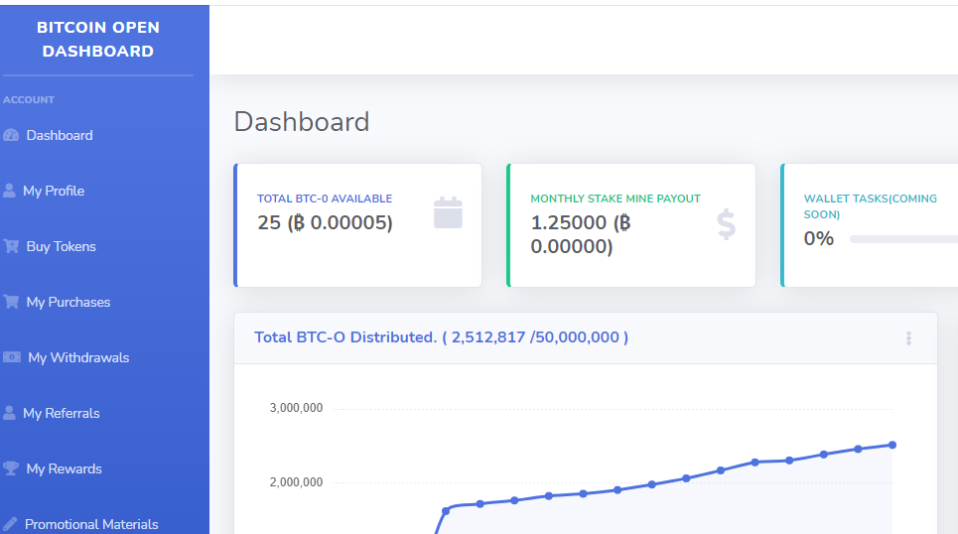Click the Dashboard speedometer icon in sidebar
Viewport: 958px width, 534px height.
(10, 135)
